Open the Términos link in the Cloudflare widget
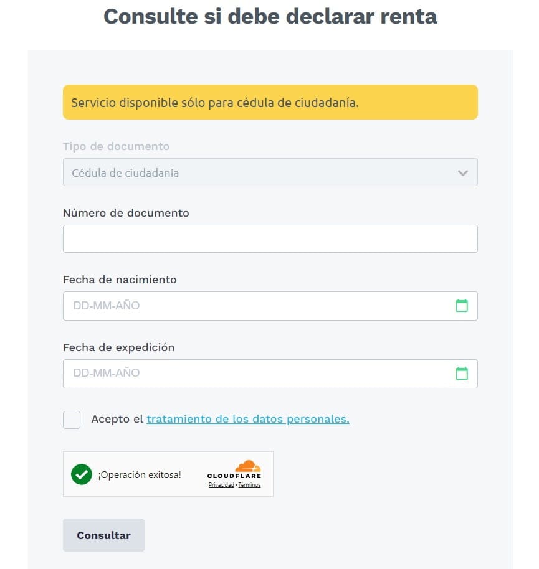The height and width of the screenshot is (569, 539). point(249,485)
